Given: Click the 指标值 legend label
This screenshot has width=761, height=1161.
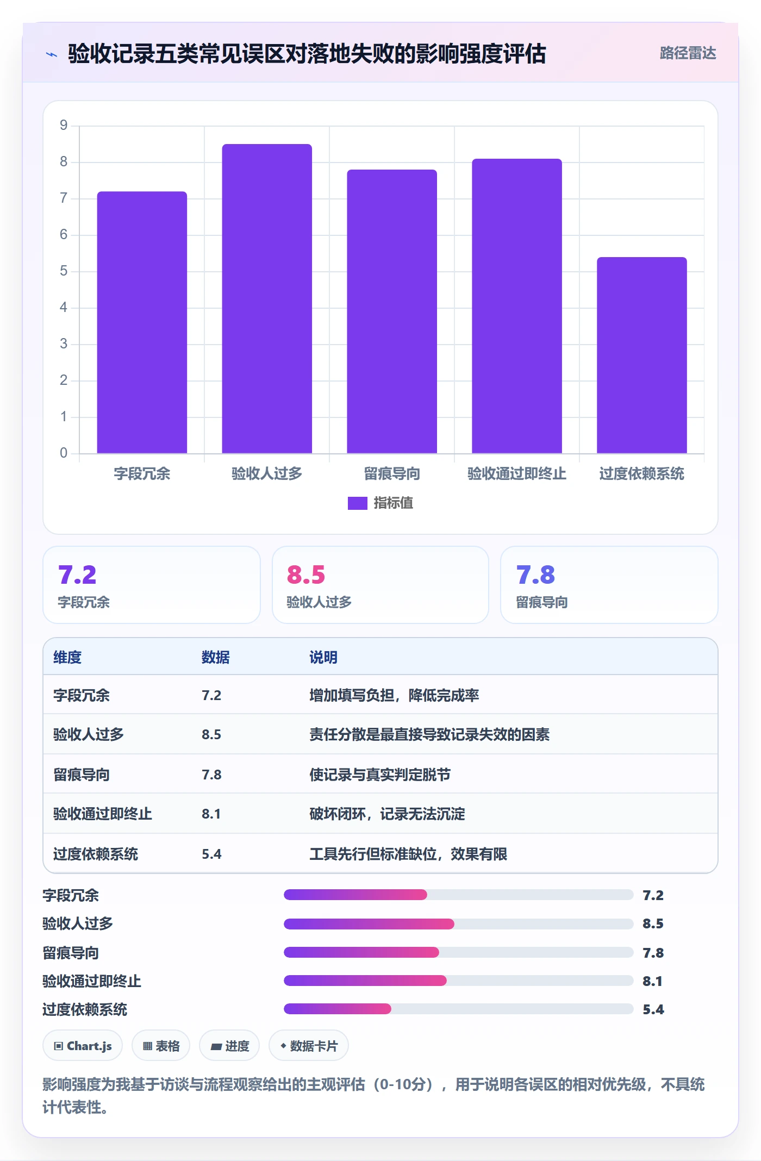Looking at the screenshot, I should [393, 503].
